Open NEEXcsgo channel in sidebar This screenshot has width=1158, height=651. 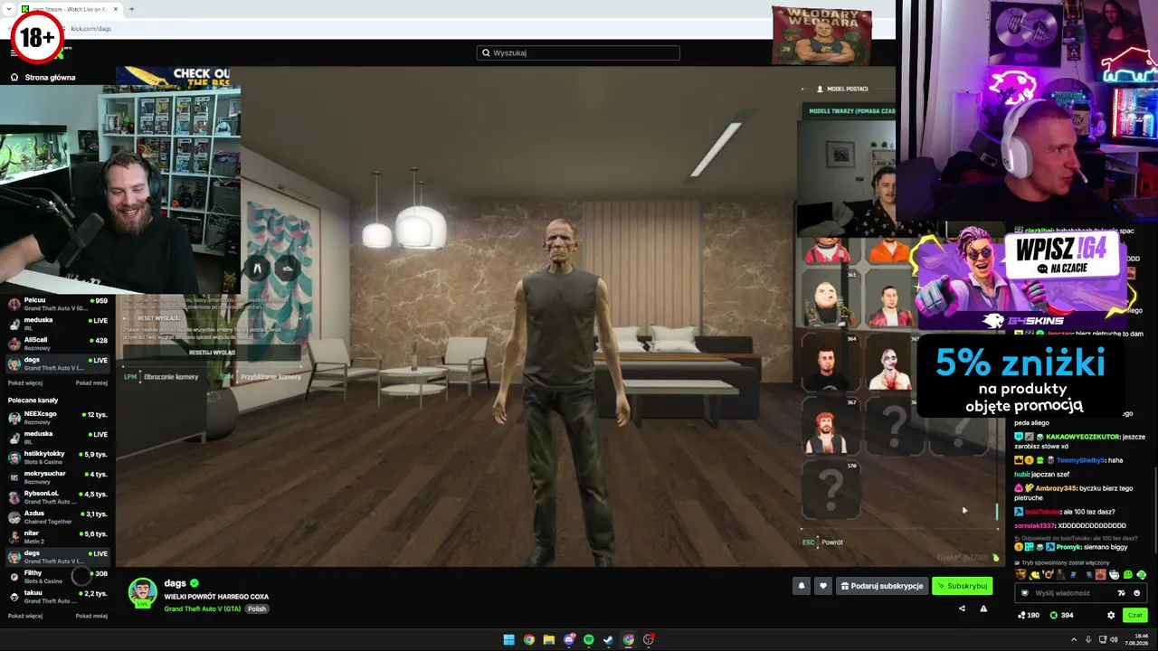pos(58,417)
